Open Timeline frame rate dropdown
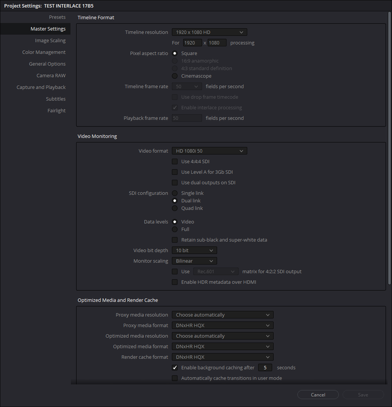 [x=187, y=86]
